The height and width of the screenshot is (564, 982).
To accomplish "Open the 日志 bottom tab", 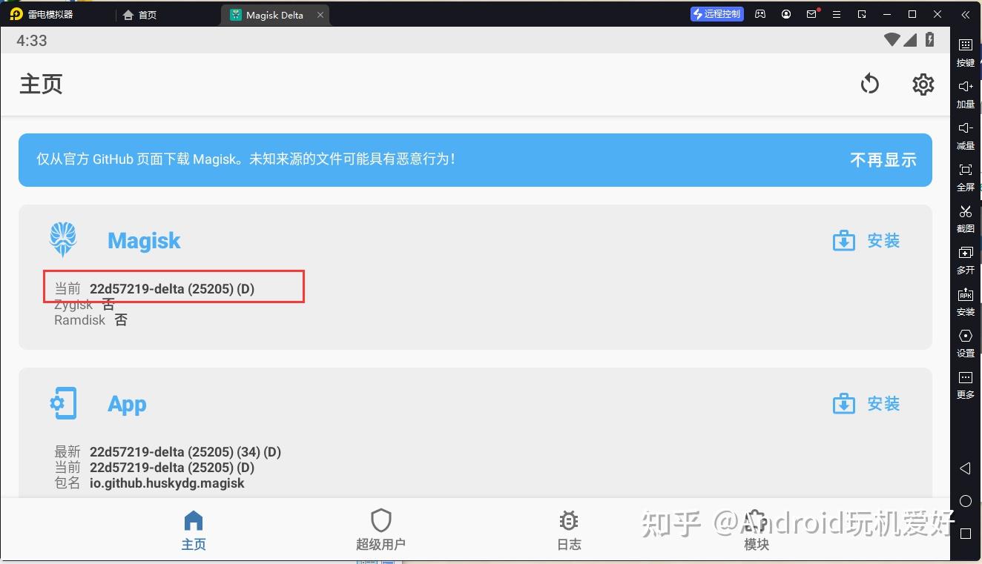I will pos(569,531).
